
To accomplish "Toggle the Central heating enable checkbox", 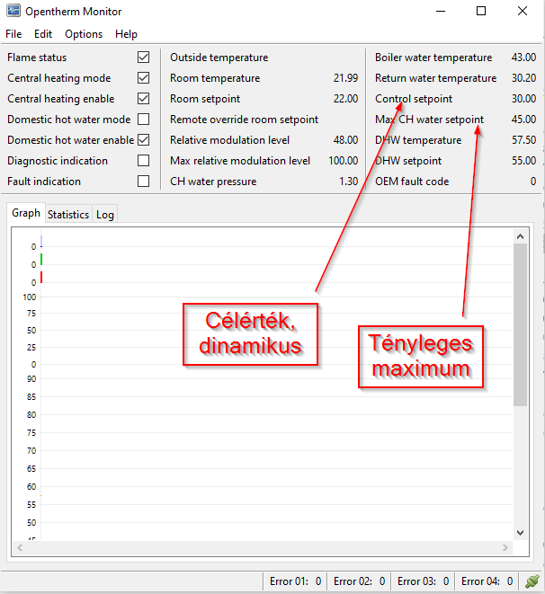I will pyautogui.click(x=143, y=99).
